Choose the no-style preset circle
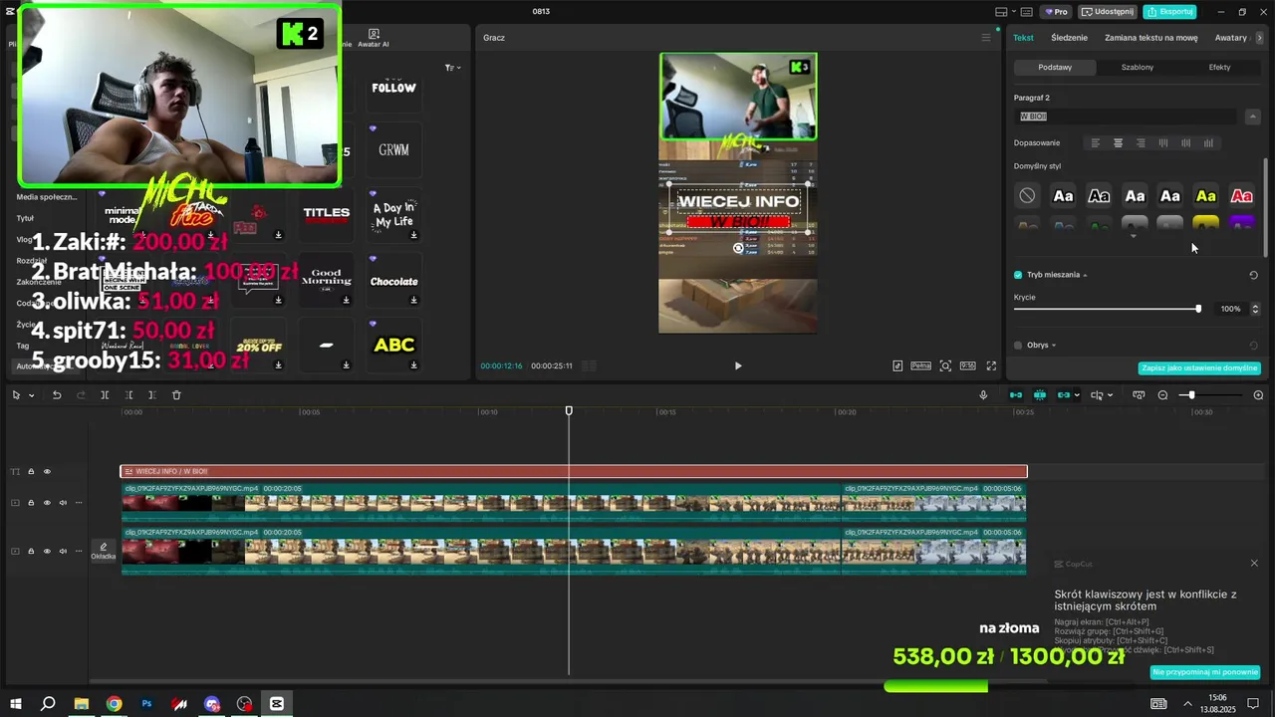1275x717 pixels. click(x=1027, y=196)
